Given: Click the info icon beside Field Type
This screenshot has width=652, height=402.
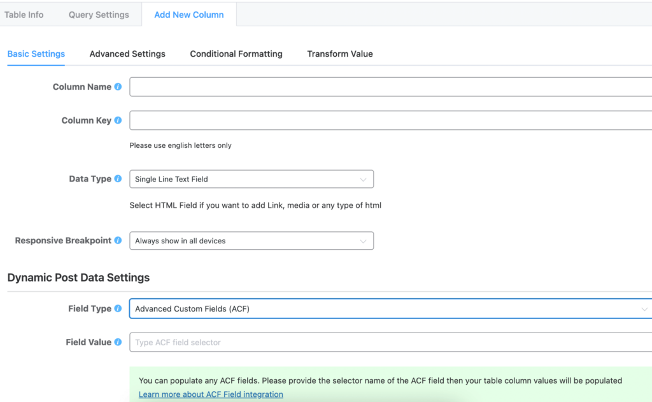Looking at the screenshot, I should click(x=118, y=308).
